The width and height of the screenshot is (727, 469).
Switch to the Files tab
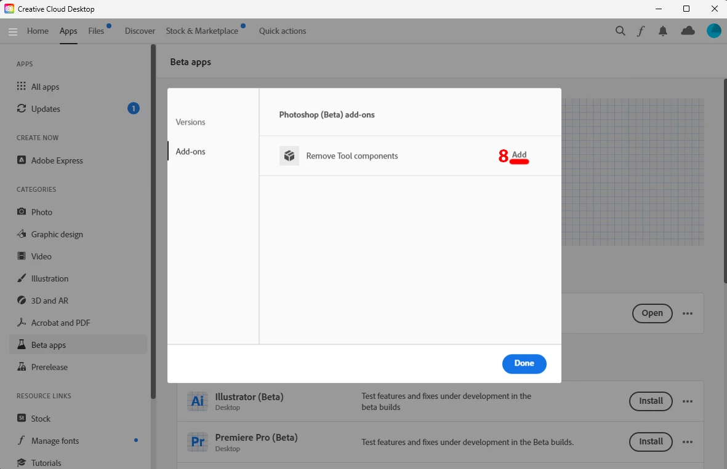96,31
